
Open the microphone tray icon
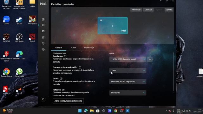click(x=174, y=111)
